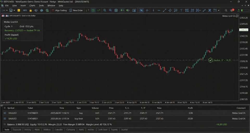The height and width of the screenshot is (133, 250).
Task: Open the Alerts tab
Action: (x=81, y=130)
